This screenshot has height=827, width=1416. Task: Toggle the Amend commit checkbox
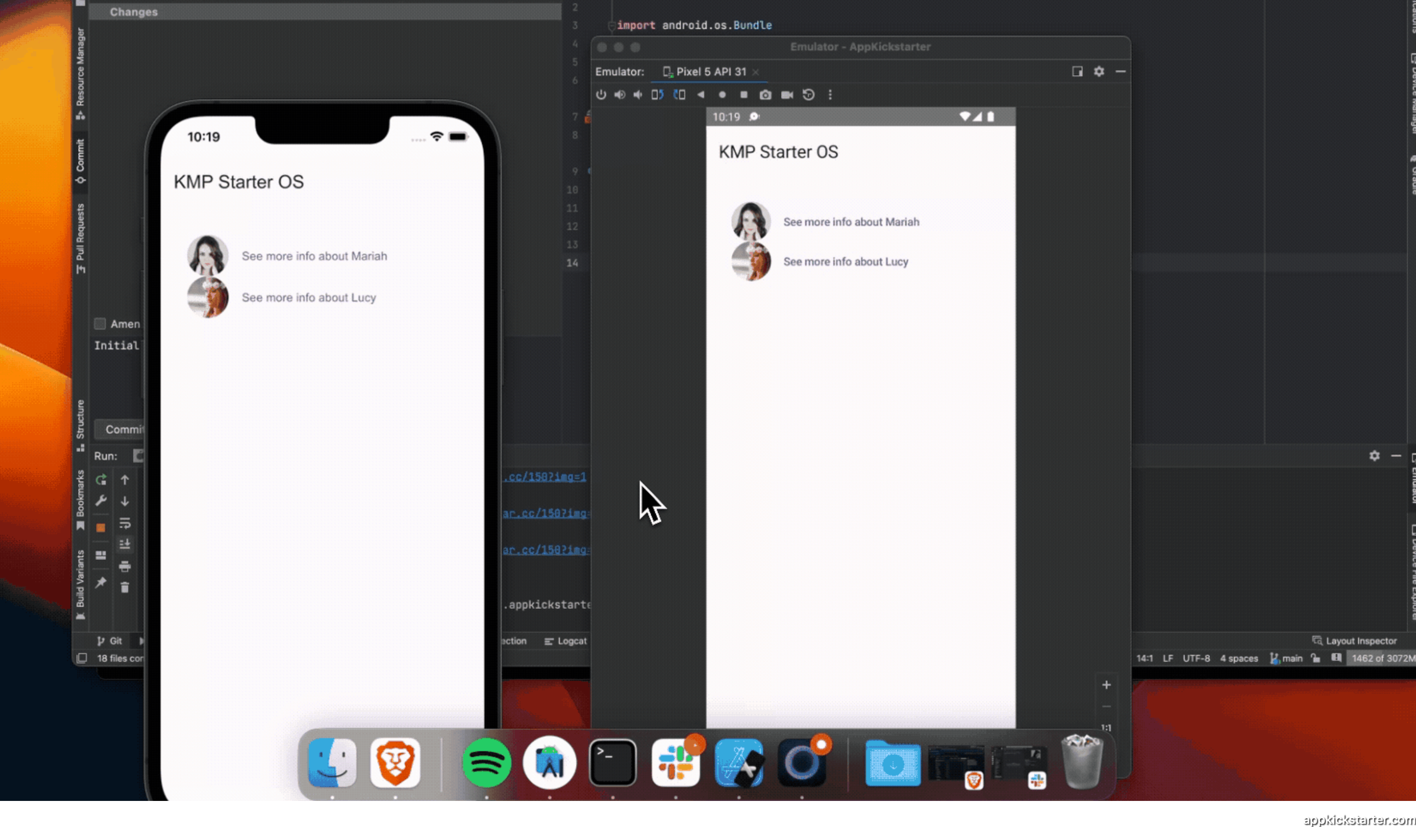point(100,324)
